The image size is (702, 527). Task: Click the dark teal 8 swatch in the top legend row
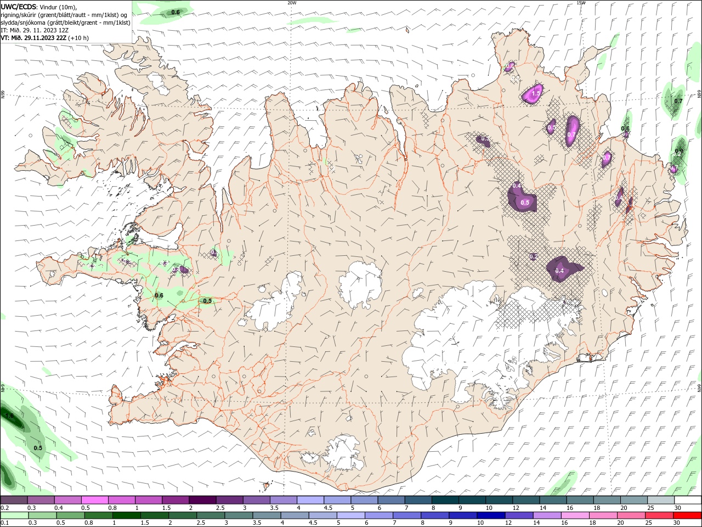pyautogui.click(x=445, y=500)
